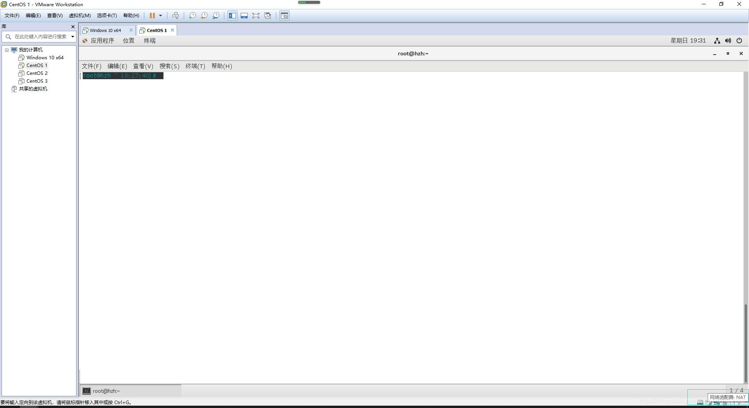Revert VM to previous snapshot
This screenshot has height=408, width=749.
(204, 16)
